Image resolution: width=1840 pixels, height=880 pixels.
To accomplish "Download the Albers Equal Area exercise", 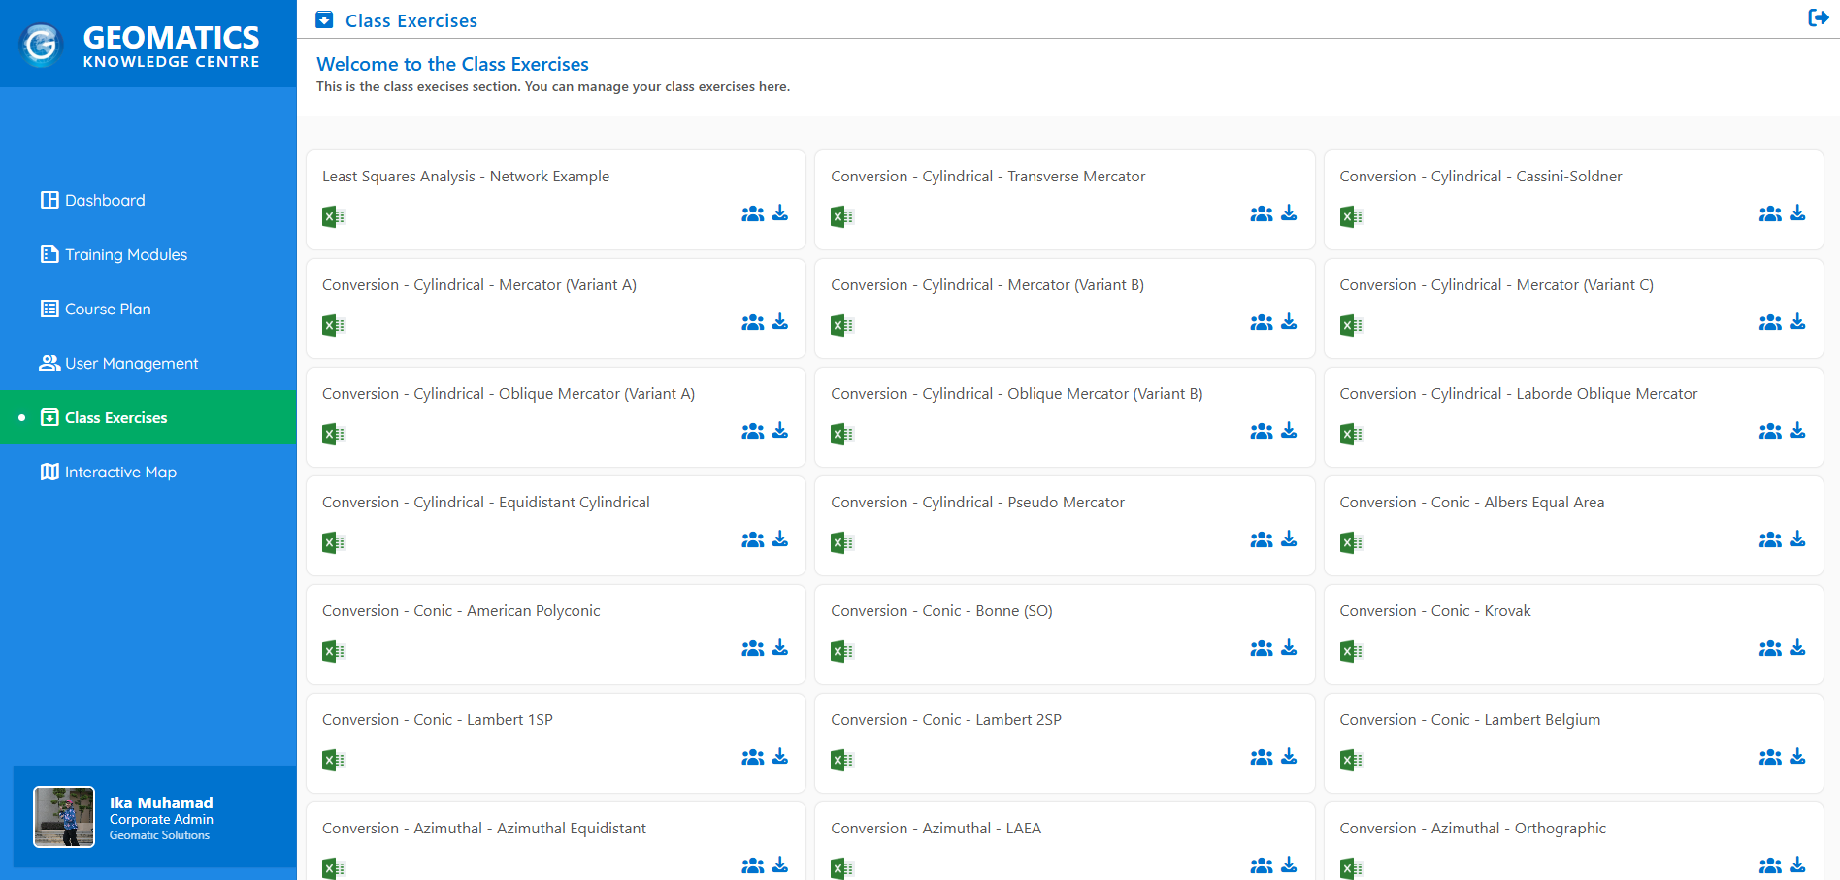I will click(x=1797, y=539).
